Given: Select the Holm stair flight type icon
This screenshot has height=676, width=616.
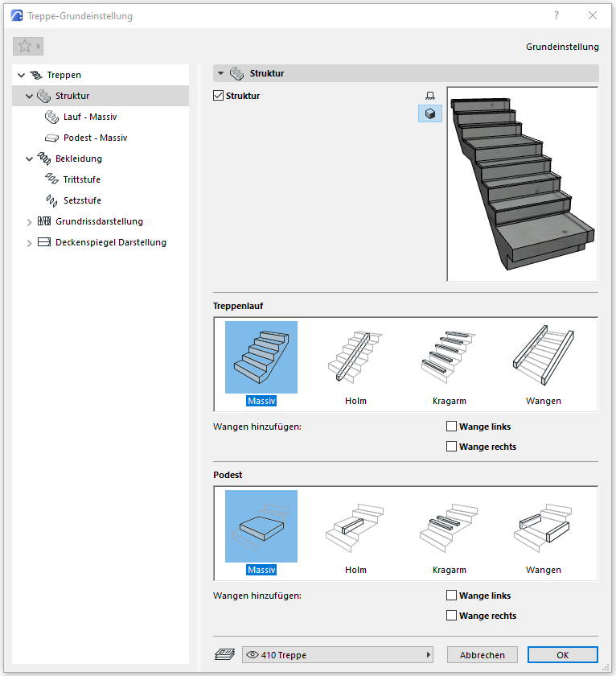Looking at the screenshot, I should 355,357.
